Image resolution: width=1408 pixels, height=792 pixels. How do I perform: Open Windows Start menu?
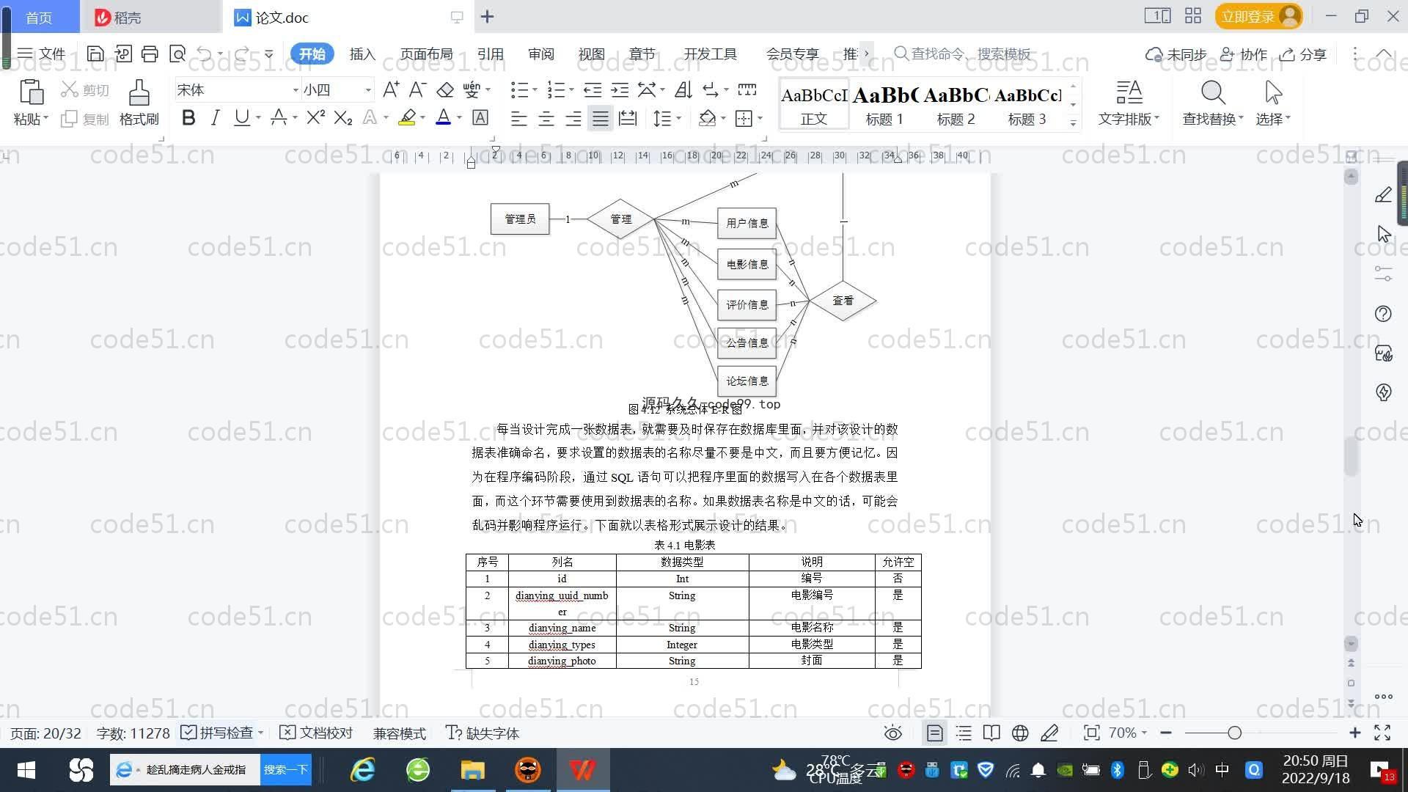click(x=26, y=770)
